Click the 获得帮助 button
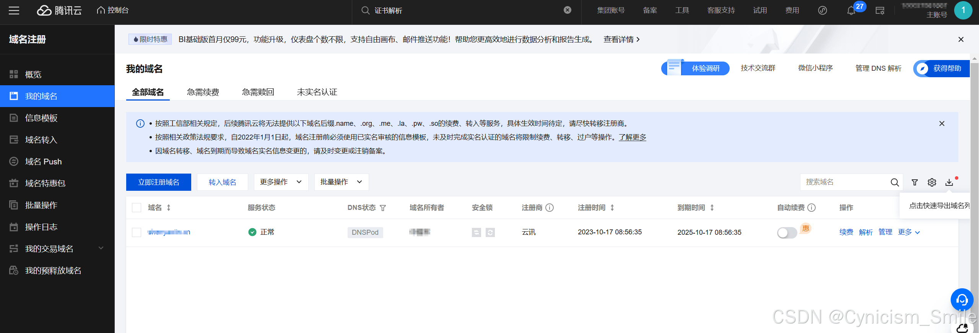 point(942,68)
